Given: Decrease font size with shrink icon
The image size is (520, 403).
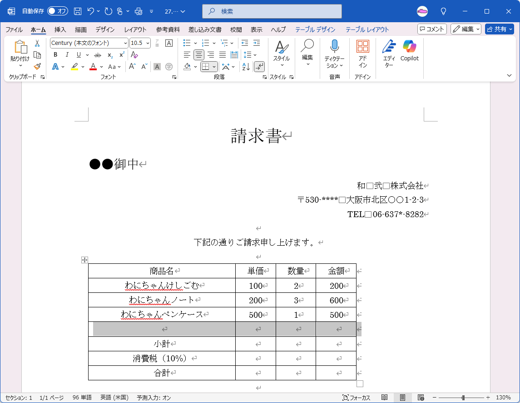Looking at the screenshot, I should (x=144, y=67).
